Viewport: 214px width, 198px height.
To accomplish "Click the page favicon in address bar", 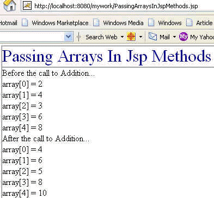I will tap(27, 6).
